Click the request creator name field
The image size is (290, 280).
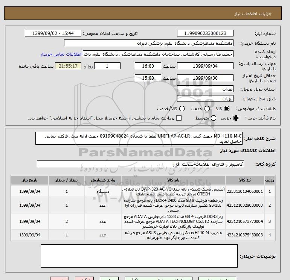point(158,54)
